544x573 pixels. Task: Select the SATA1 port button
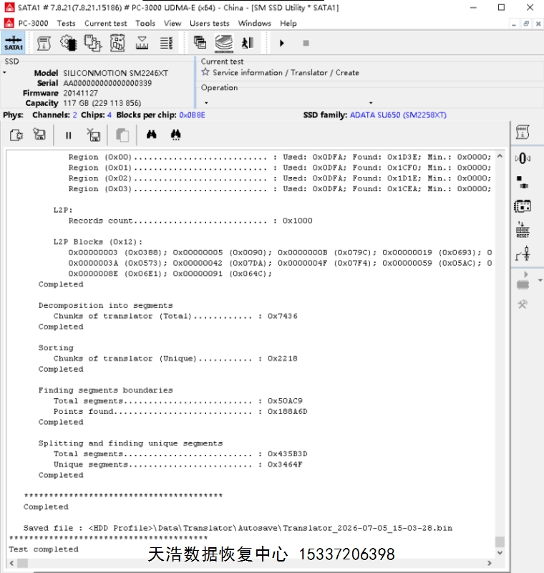14,43
